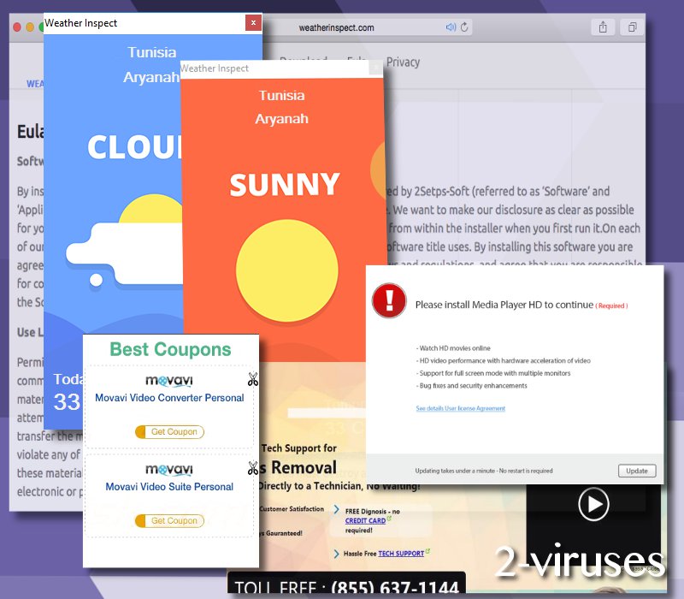Open the Privacy page
684x599 pixels.
(404, 62)
